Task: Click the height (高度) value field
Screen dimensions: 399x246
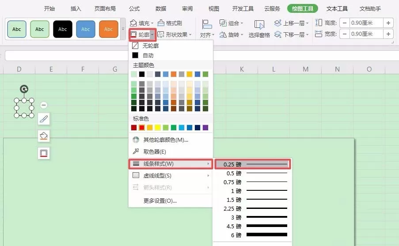Action: [x=366, y=23]
